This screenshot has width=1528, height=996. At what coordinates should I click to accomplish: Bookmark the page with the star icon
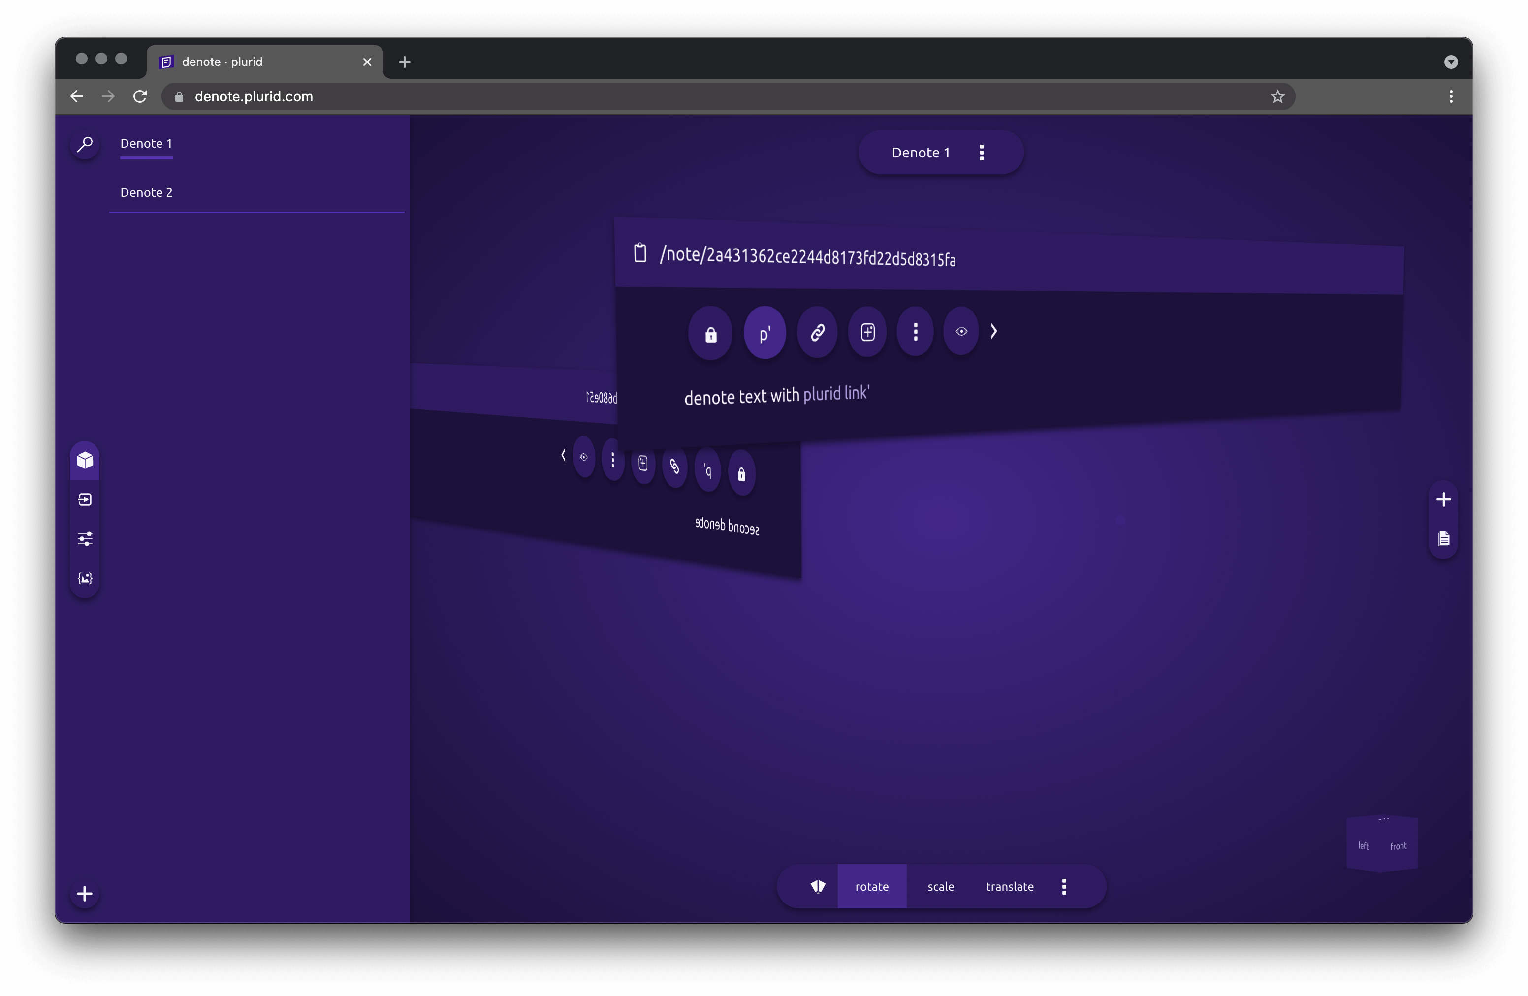[1277, 96]
